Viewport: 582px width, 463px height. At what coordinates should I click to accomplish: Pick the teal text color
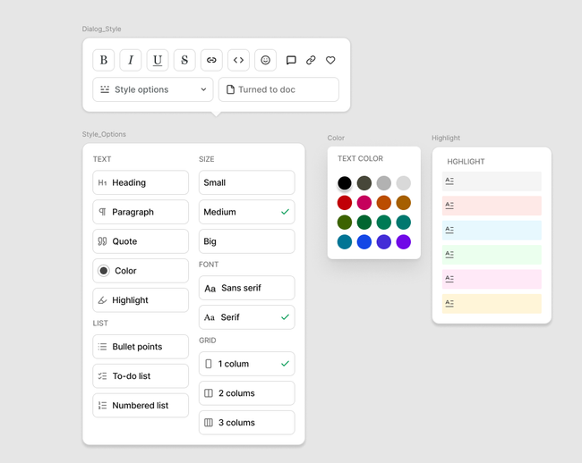tap(404, 223)
